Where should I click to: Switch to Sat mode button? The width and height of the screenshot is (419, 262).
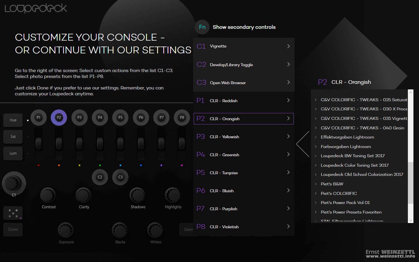click(13, 137)
